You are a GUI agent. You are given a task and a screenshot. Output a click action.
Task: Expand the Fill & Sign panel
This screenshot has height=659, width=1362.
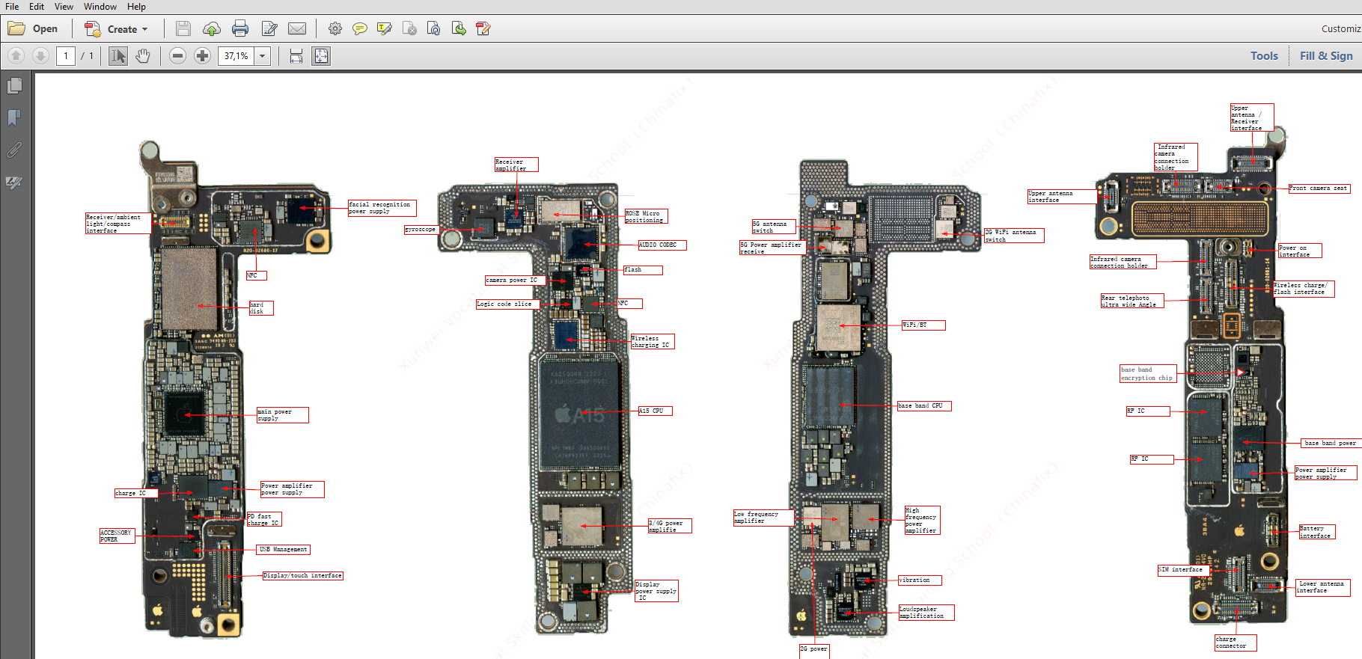[1325, 56]
